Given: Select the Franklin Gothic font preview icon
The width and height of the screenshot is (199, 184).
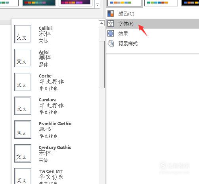Looking at the screenshot, I should [23, 130].
